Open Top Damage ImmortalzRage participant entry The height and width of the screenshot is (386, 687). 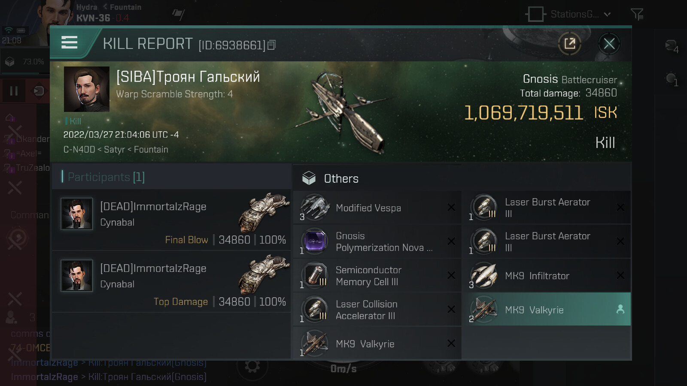click(x=172, y=282)
